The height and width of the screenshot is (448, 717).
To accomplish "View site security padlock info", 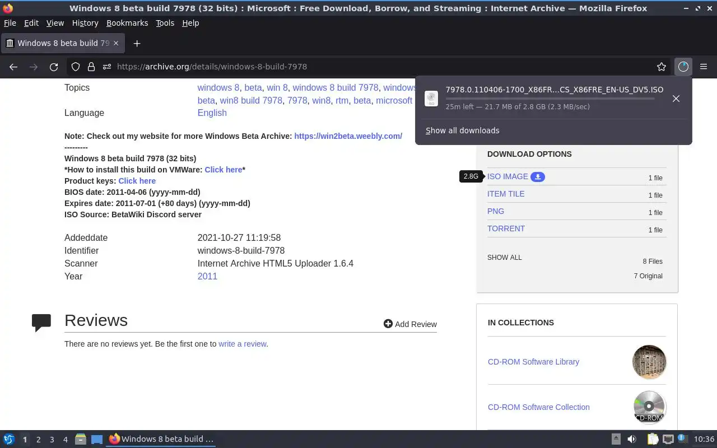I will click(x=91, y=67).
